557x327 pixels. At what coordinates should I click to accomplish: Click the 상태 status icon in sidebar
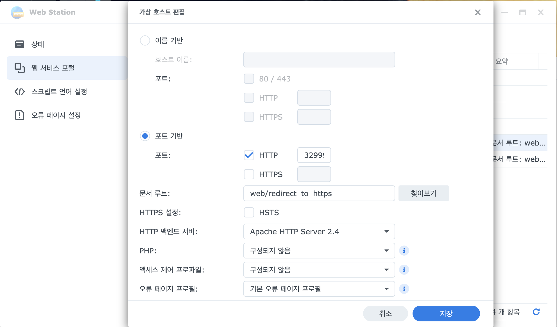click(x=20, y=44)
